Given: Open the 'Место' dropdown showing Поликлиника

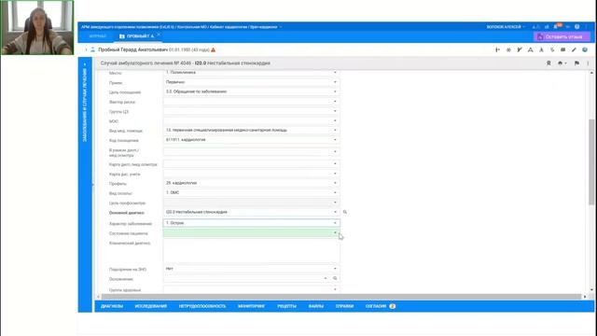Looking at the screenshot, I should (x=252, y=73).
